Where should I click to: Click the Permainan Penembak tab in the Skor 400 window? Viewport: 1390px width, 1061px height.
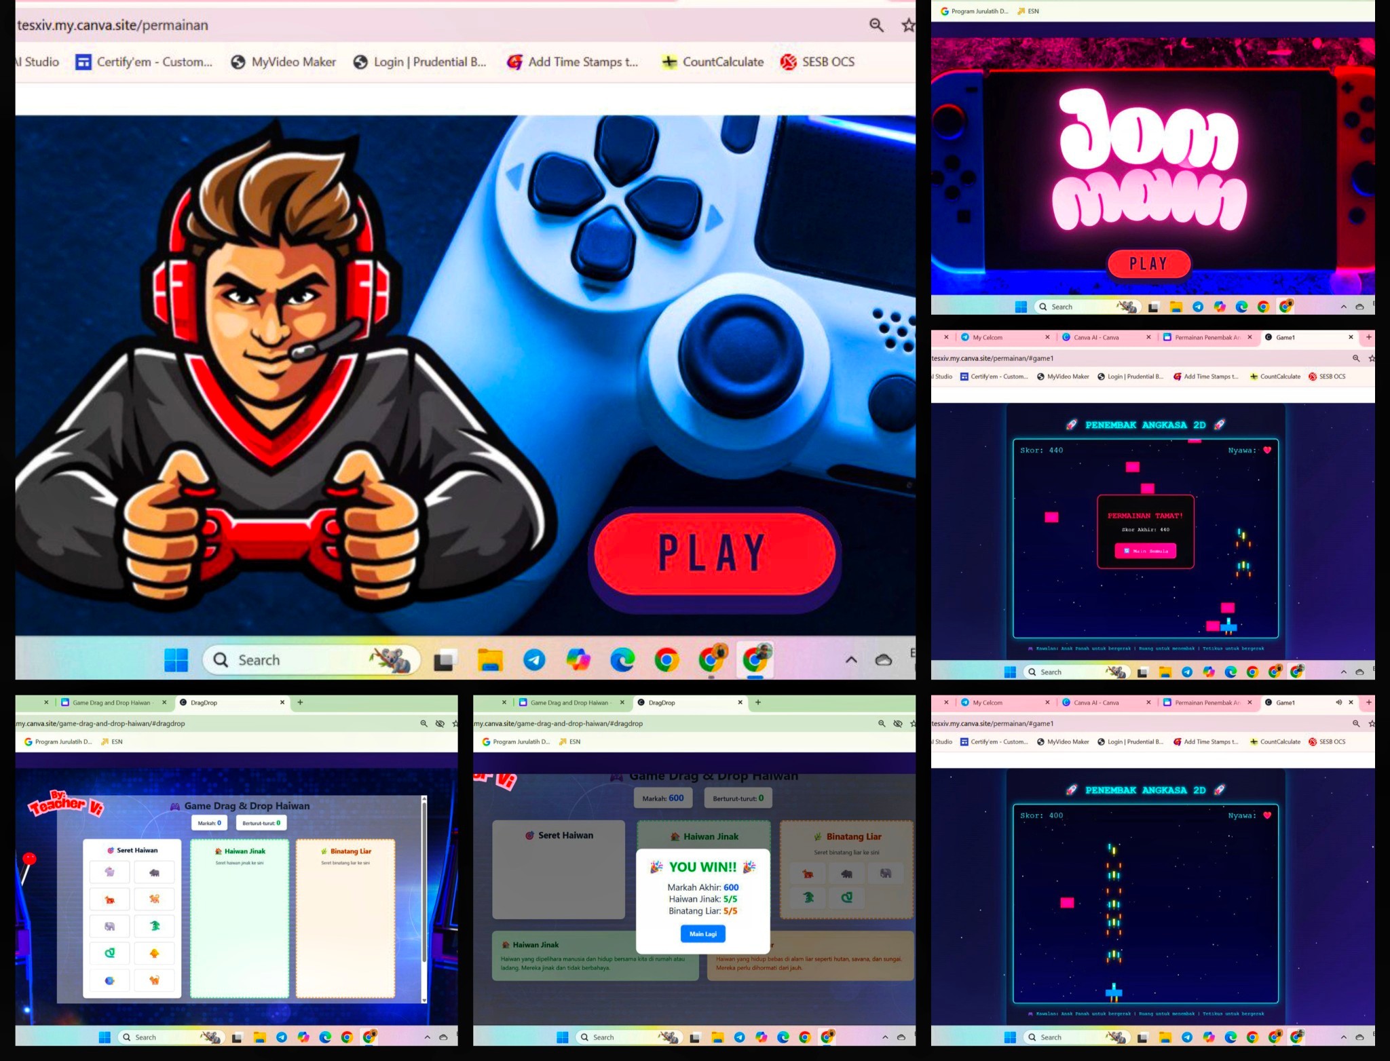(x=1207, y=703)
